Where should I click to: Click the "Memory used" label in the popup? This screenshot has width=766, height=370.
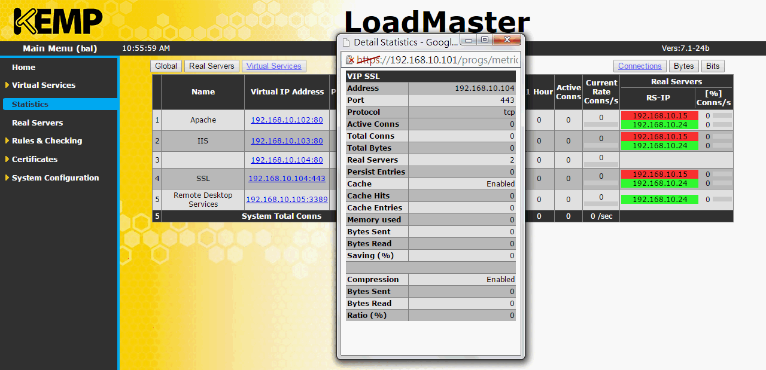pos(374,220)
